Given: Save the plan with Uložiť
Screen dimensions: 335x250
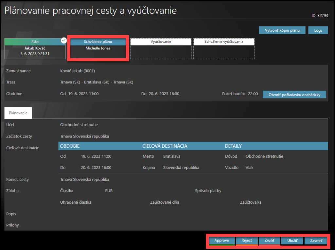Looking at the screenshot, I should 292,241.
